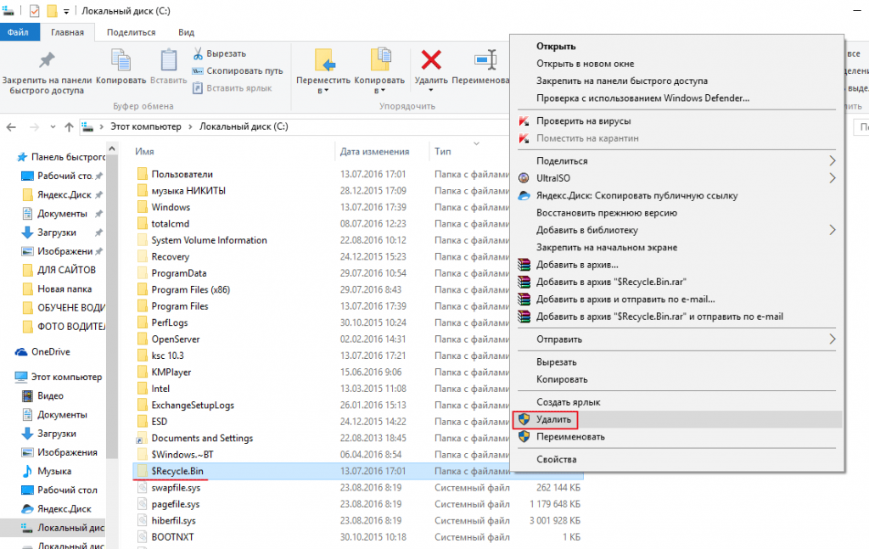Click the Музыка note icon in sidebar
869x549 pixels.
[27, 471]
